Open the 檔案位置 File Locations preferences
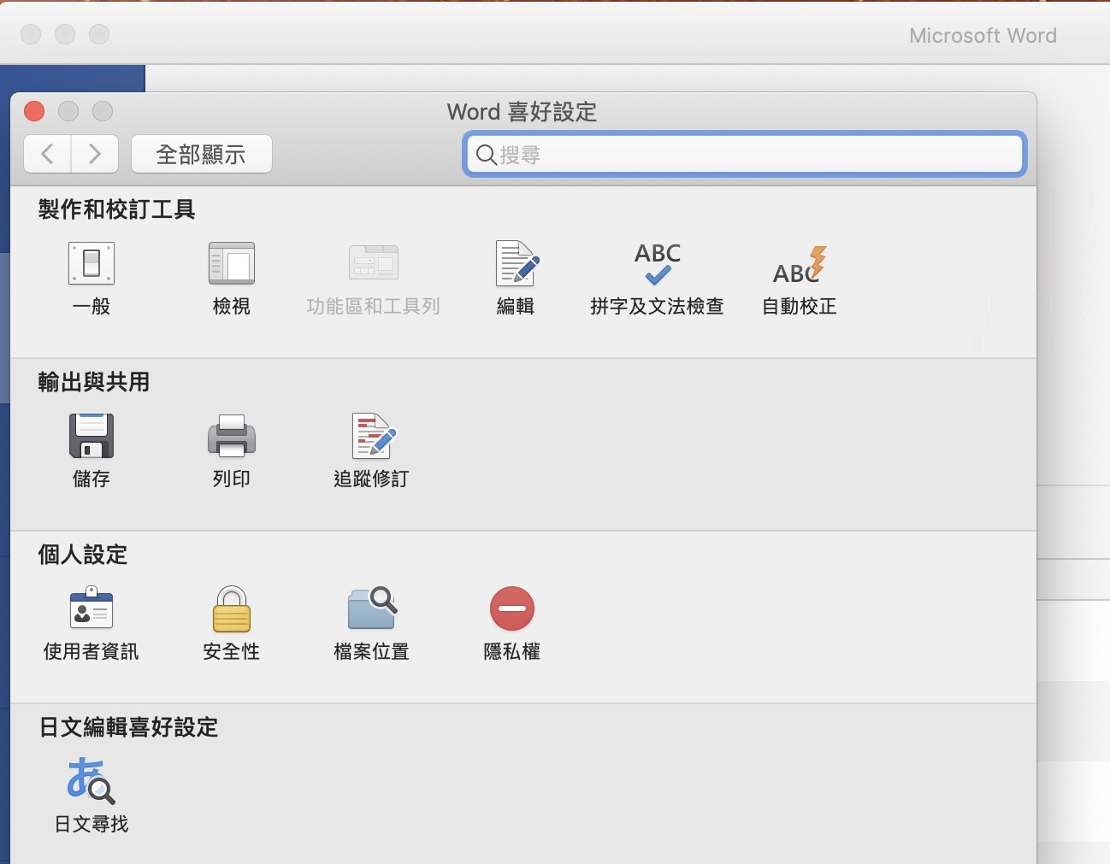 (x=372, y=609)
